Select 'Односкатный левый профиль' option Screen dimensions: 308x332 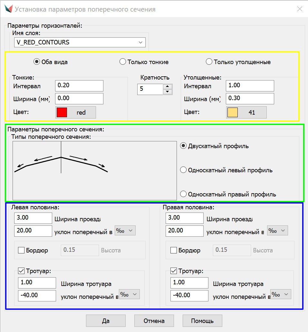point(183,170)
